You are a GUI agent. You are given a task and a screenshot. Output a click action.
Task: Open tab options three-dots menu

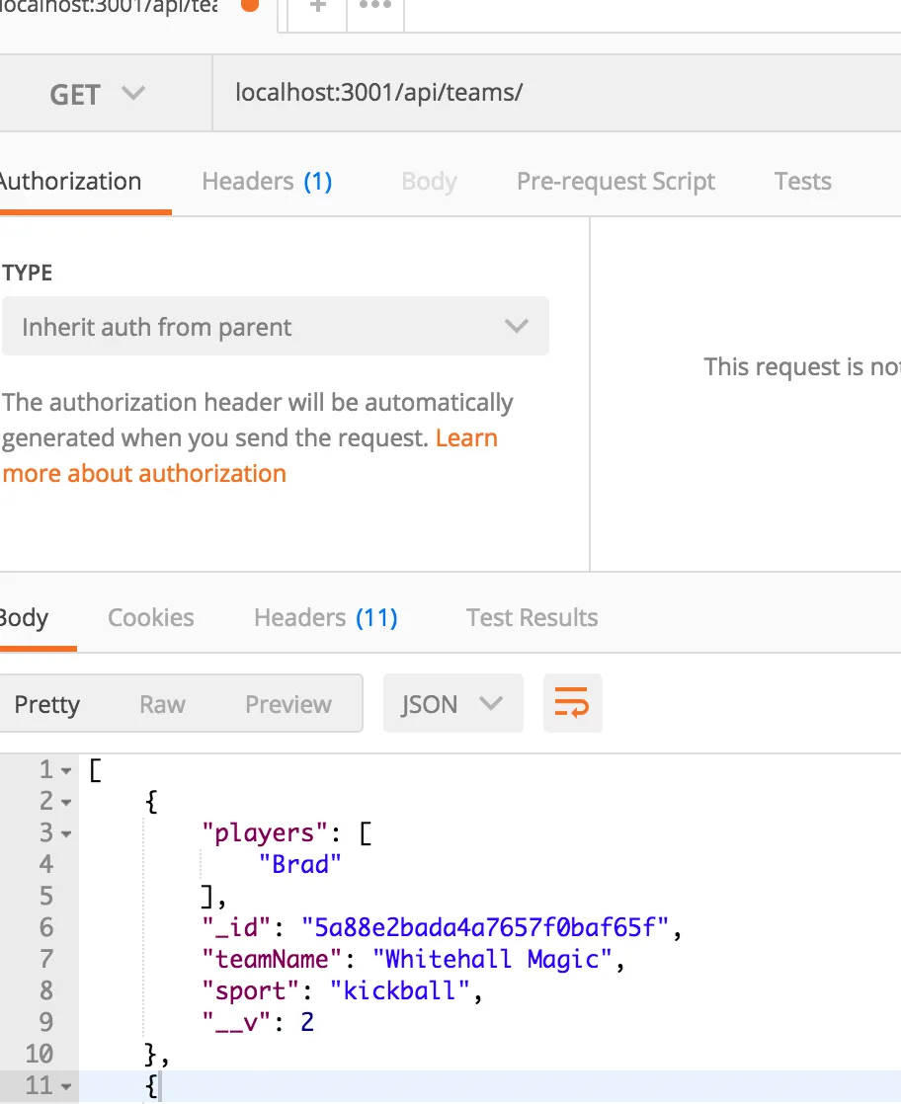(375, 8)
